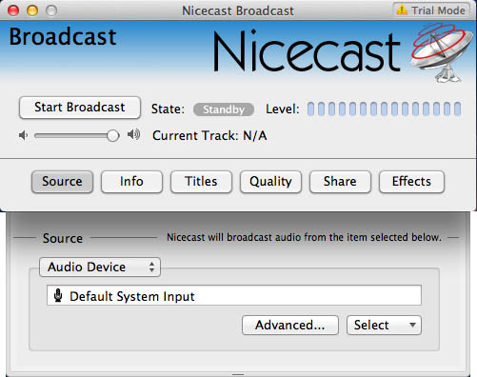The height and width of the screenshot is (377, 477).
Task: Click the microphone icon beside Default System Input
Action: (58, 295)
